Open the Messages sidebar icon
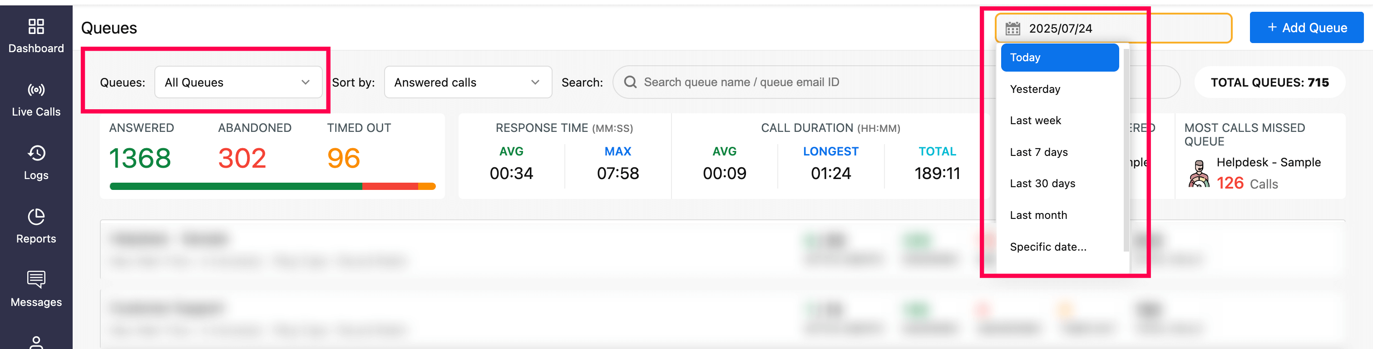 36,280
